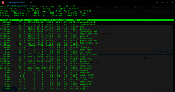
Task: Click the respondendo avatar in composer
Action: pyautogui.click(x=146, y=58)
